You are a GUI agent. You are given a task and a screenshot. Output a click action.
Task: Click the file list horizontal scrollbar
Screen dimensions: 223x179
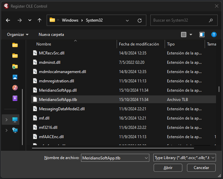(x=113, y=148)
